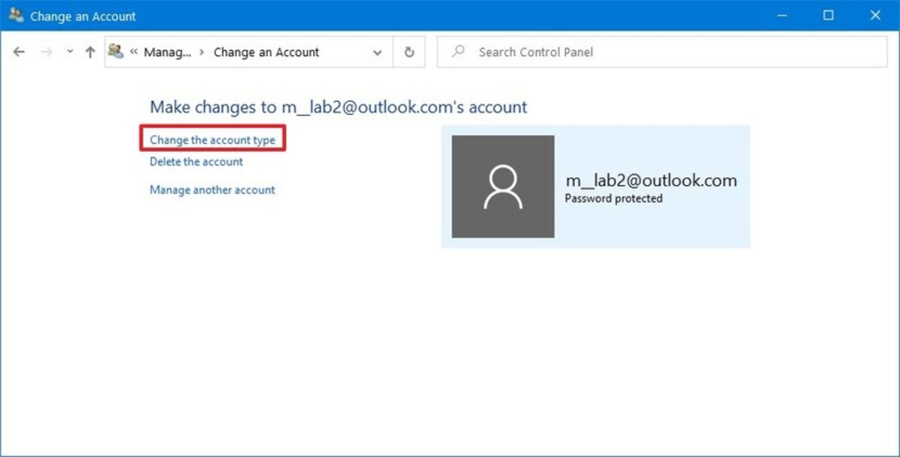Open the address bar history dropdown
This screenshot has width=900, height=457.
click(377, 52)
